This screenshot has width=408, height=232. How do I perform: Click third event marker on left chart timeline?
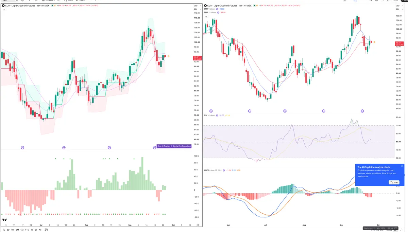[x=109, y=147]
